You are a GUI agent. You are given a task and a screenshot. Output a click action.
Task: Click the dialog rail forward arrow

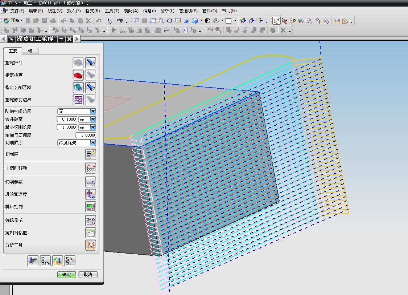tap(77, 39)
